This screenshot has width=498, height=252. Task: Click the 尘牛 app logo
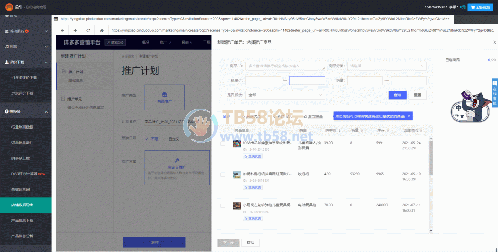point(9,7)
